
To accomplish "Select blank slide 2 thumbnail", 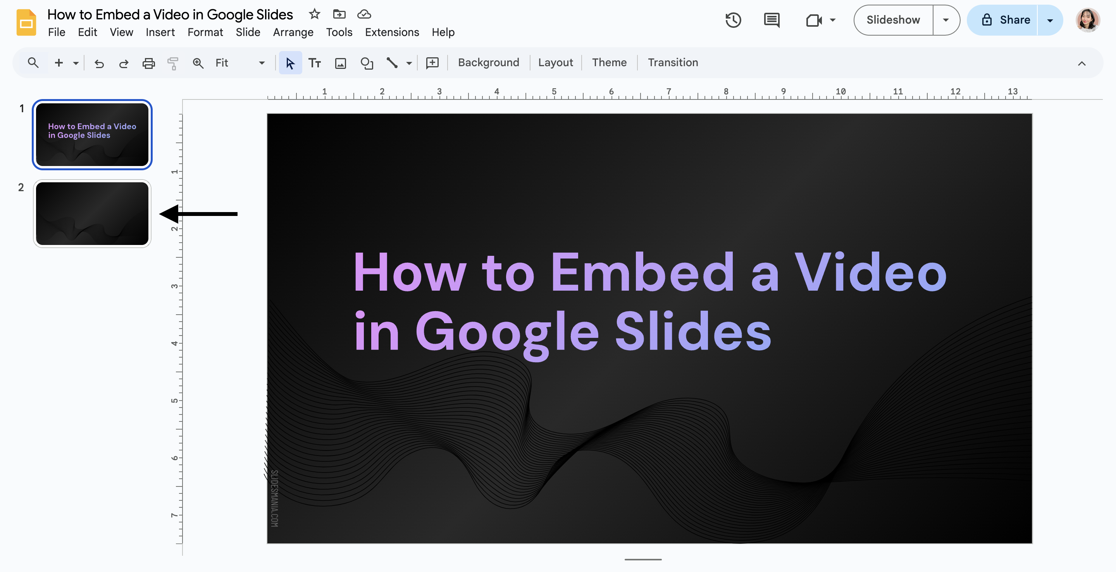I will click(x=92, y=214).
